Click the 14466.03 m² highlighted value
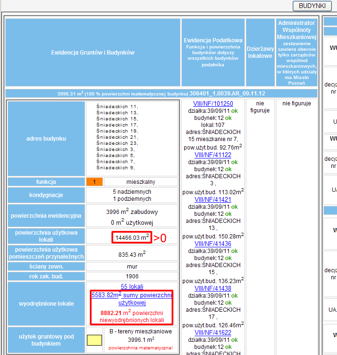 click(x=132, y=237)
